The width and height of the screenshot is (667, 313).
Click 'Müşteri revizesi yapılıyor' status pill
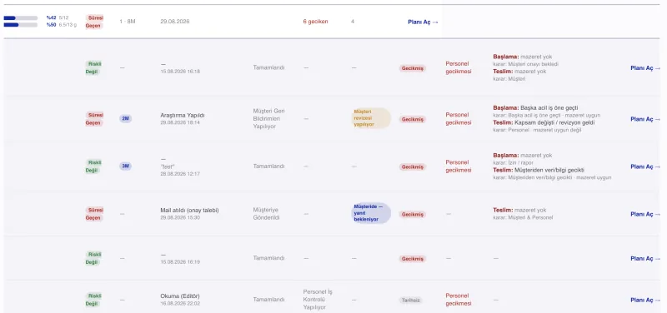[x=370, y=118]
